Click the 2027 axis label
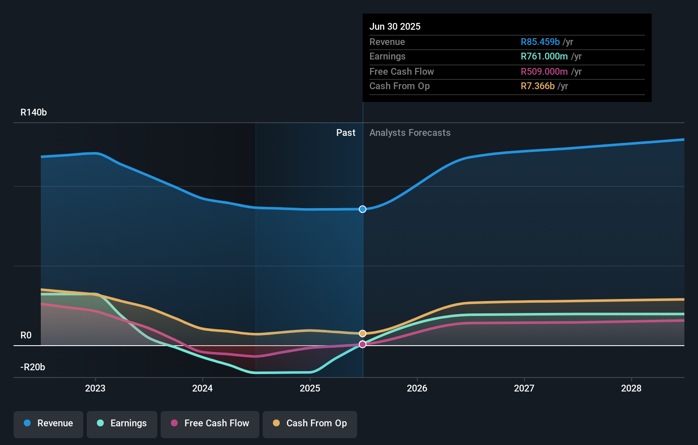This screenshot has width=698, height=445. [525, 388]
